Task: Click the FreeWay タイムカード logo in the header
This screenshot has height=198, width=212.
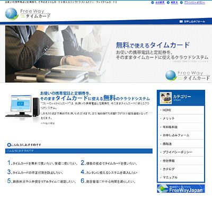Action: (28, 14)
